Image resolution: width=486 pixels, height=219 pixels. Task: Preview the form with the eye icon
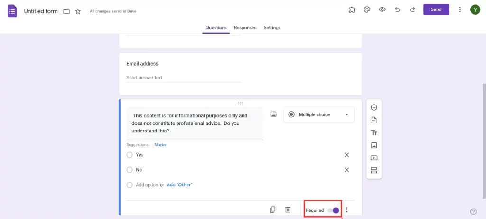pyautogui.click(x=382, y=9)
